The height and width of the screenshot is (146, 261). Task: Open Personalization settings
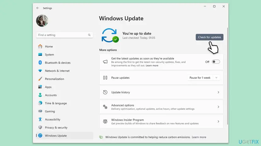[55, 79]
